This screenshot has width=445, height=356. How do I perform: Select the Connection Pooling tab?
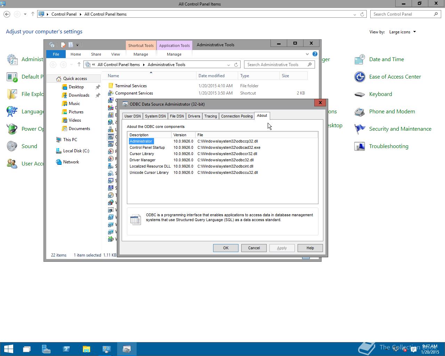237,116
